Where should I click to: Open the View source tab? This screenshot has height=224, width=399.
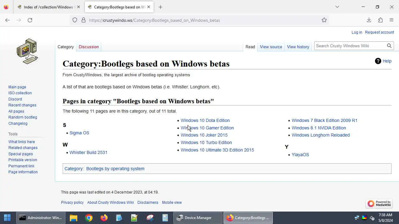pos(271,47)
